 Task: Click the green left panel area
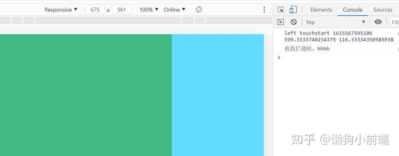click(x=86, y=95)
